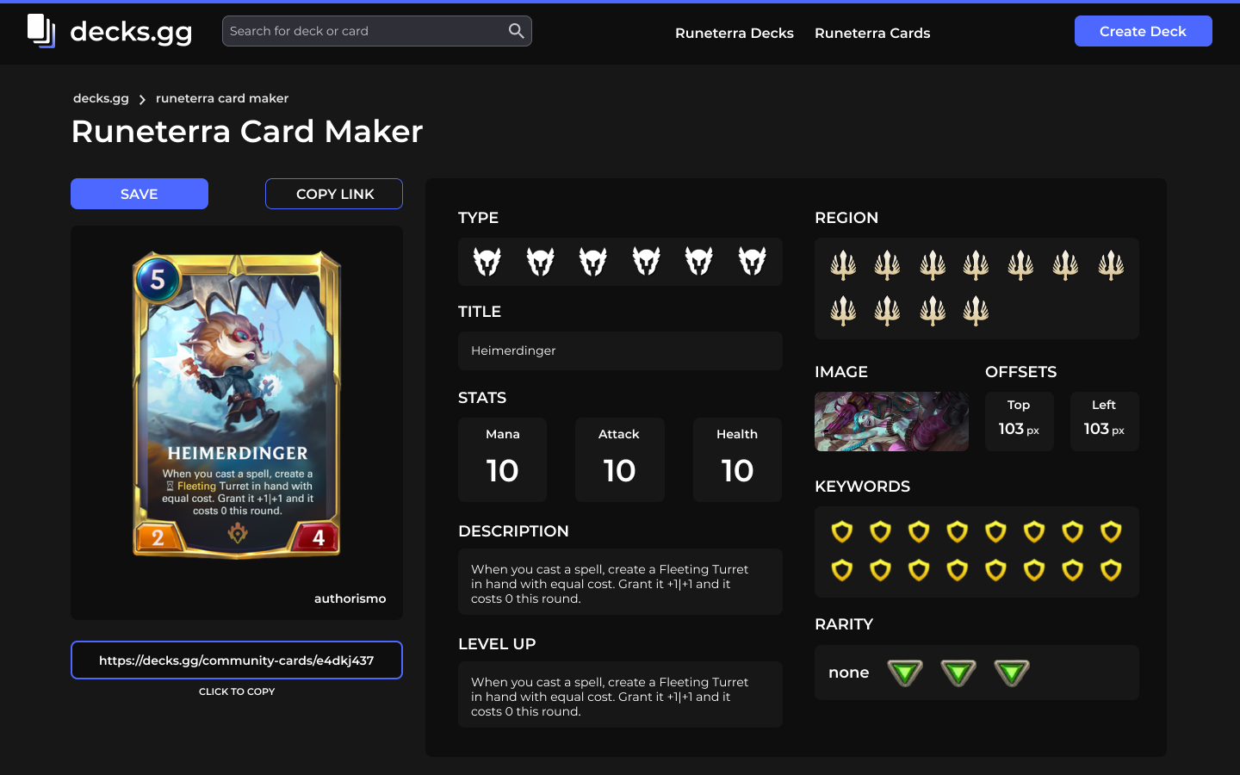The width and height of the screenshot is (1240, 775).
Task: Select the first keyword shield icon
Action: coord(841,532)
